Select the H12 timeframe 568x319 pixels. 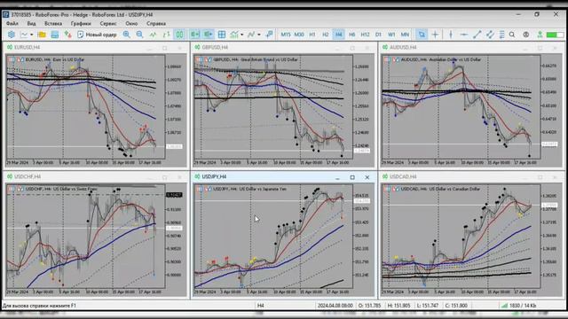pos(365,35)
